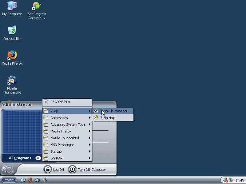
Task: Click the folder icon beside MSN Messenger
Action: (46, 145)
